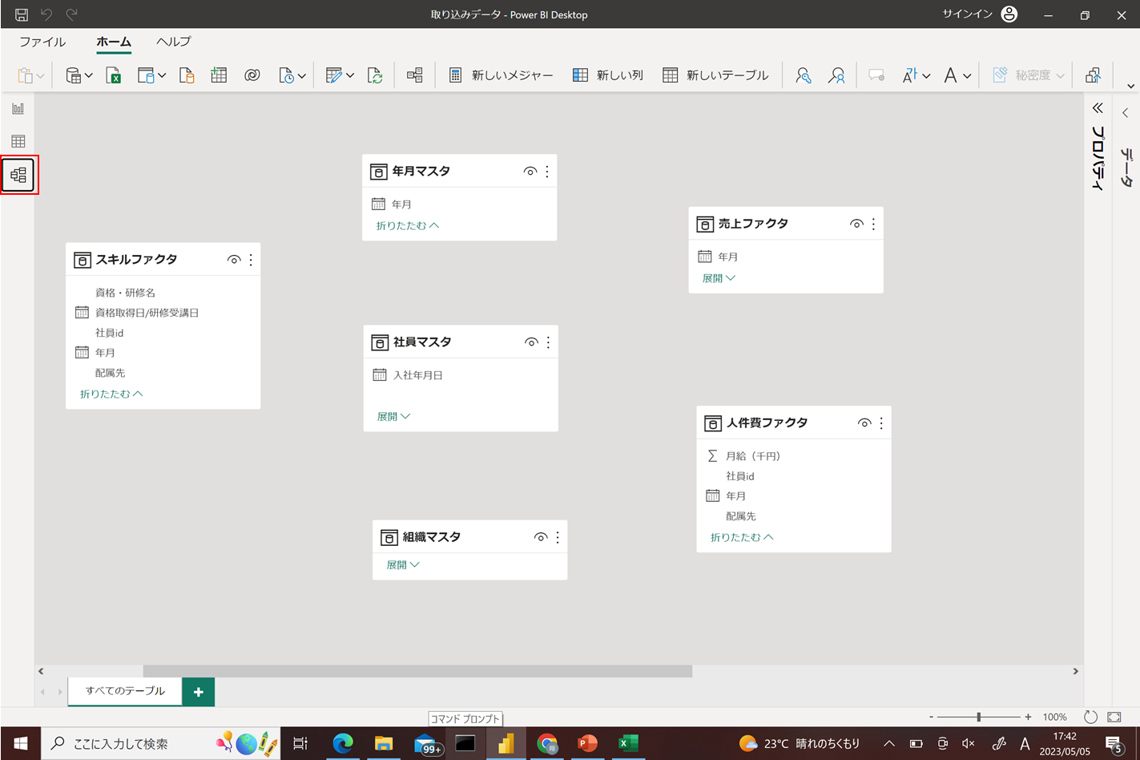Open the Data hub dropdown

[x=151, y=75]
